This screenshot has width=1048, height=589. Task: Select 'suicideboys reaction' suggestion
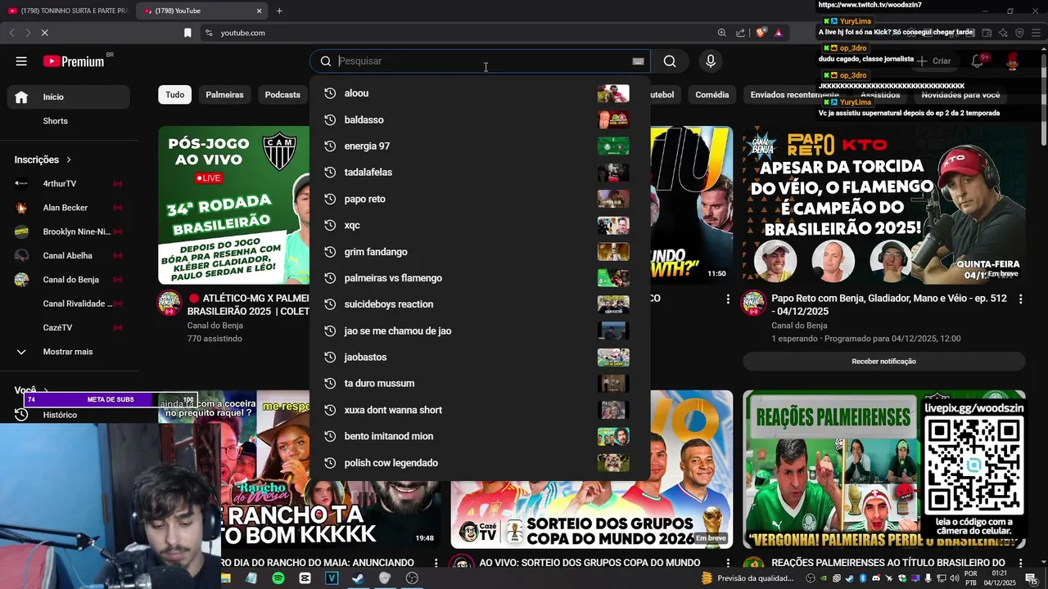pos(480,304)
